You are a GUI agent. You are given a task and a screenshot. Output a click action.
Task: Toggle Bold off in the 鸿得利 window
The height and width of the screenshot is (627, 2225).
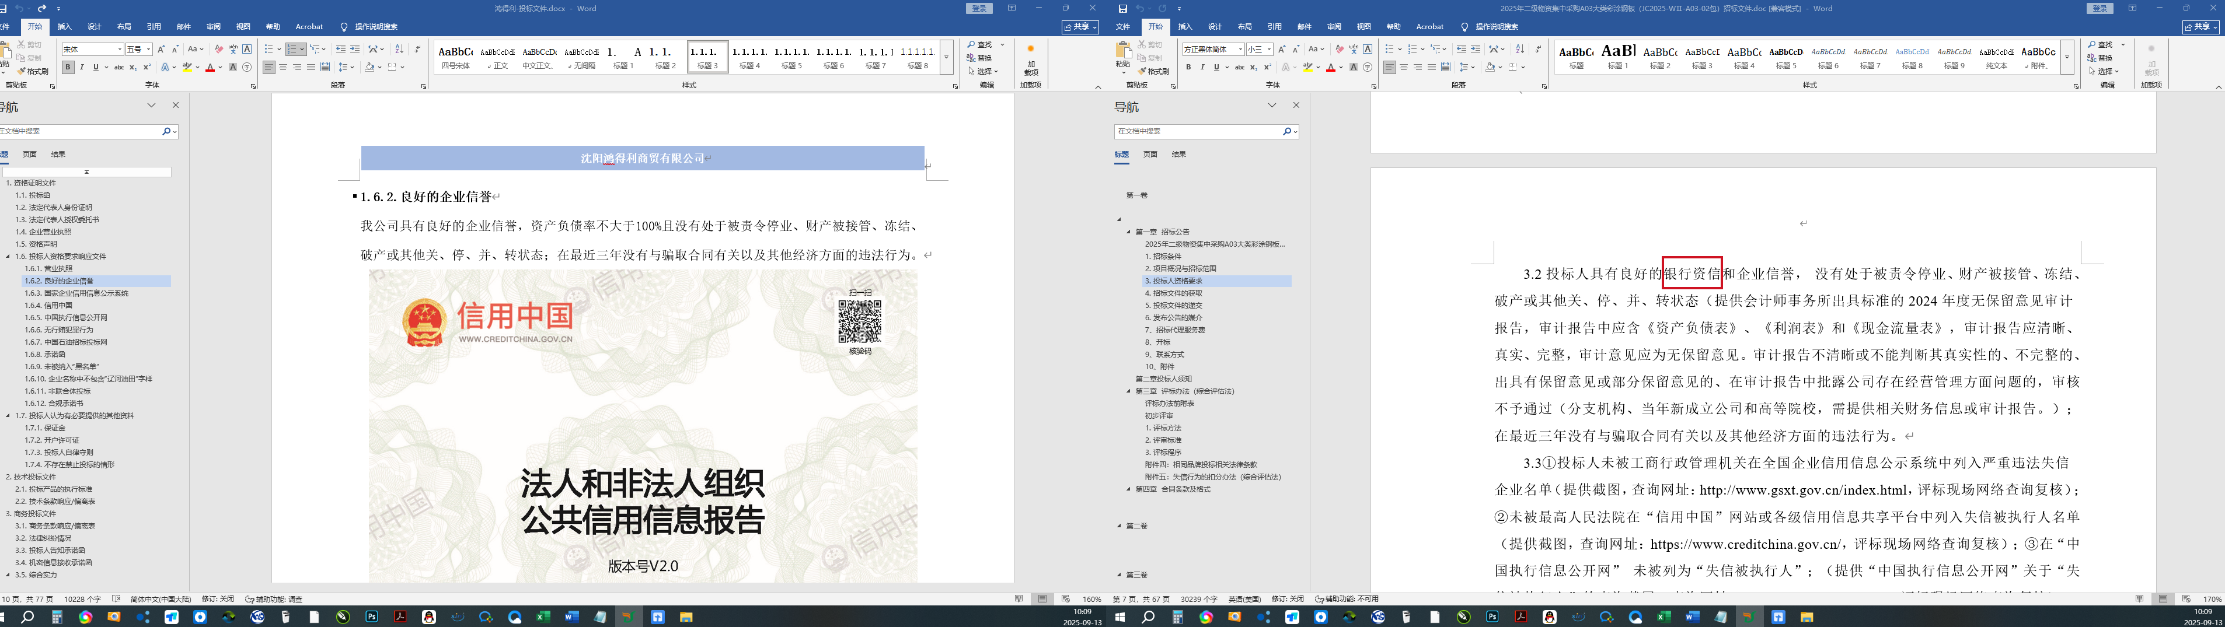coord(68,67)
